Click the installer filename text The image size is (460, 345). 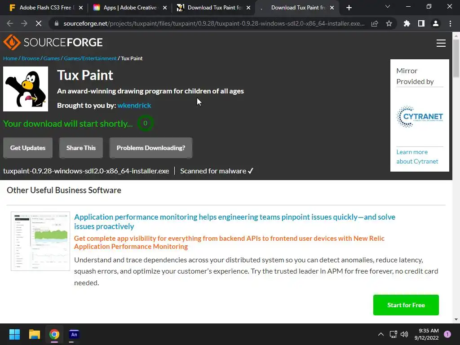(86, 171)
